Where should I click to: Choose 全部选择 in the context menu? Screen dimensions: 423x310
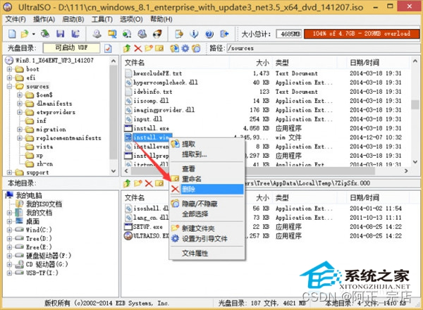click(207, 214)
